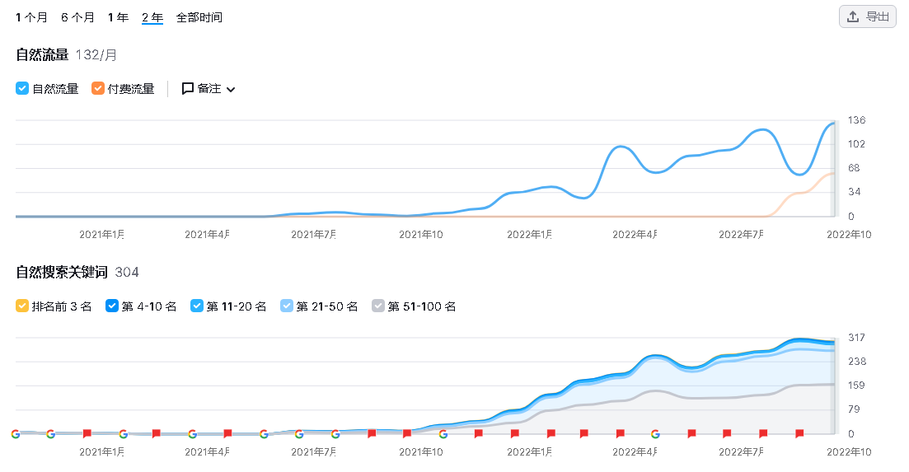Choose the 6 个月 time range
The height and width of the screenshot is (472, 909).
pos(77,17)
